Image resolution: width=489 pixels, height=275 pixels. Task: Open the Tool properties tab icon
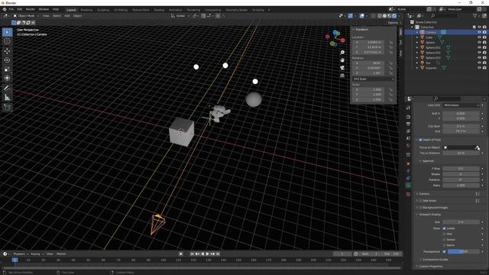[x=408, y=108]
